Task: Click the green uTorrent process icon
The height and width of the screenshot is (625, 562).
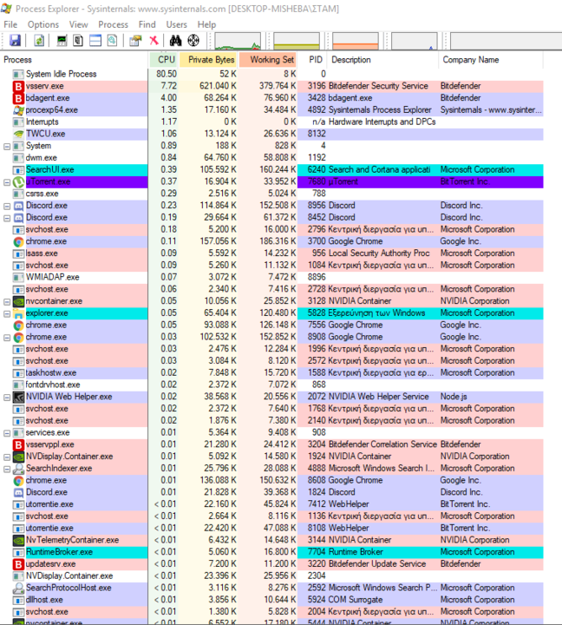Action: pos(18,182)
